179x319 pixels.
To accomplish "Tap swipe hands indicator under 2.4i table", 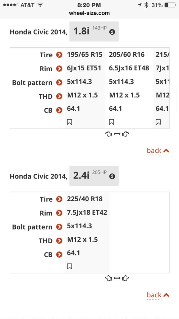I will [117, 278].
